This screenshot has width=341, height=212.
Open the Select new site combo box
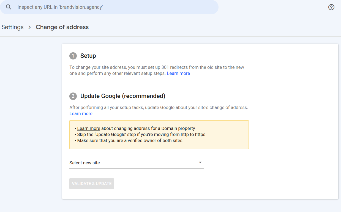click(132, 163)
